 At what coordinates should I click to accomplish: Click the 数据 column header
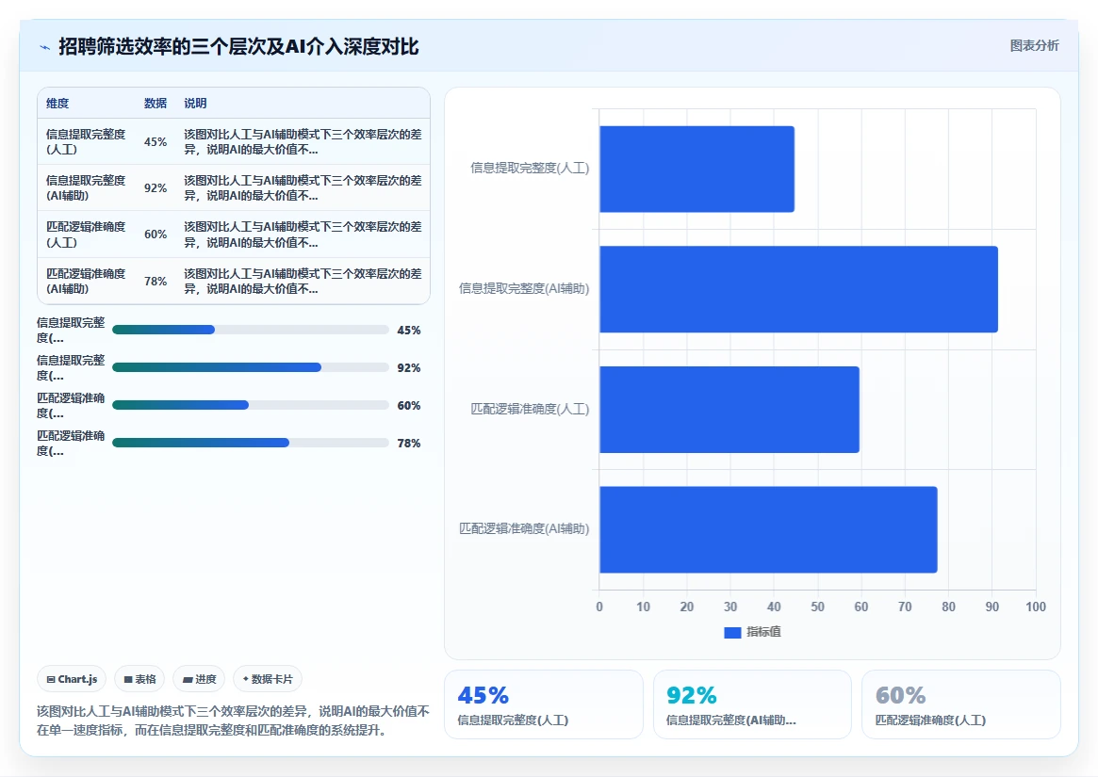[x=156, y=103]
